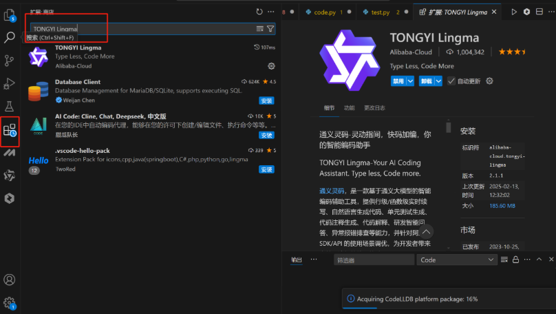Open Run and Debug view

(x=9, y=84)
